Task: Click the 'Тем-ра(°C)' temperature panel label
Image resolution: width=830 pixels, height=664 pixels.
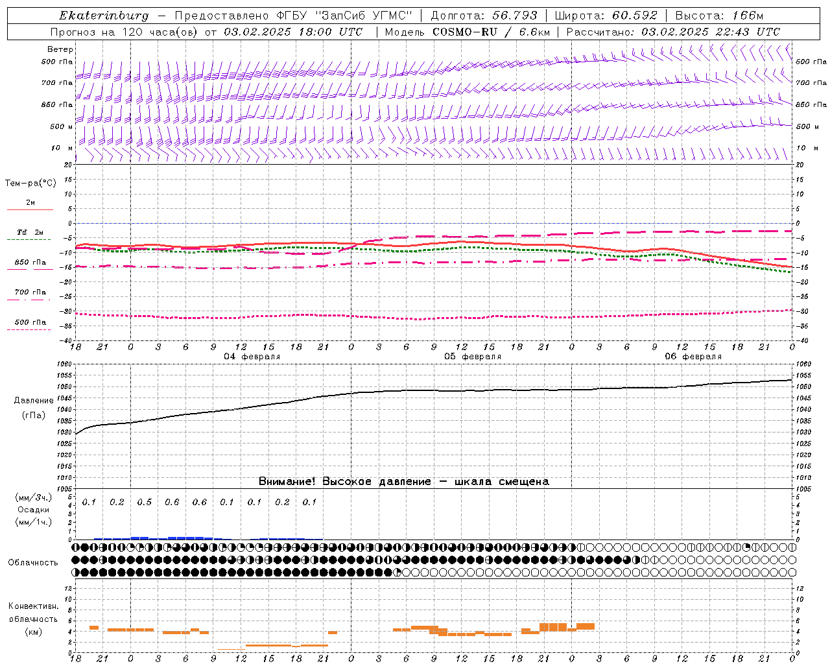Action: (30, 184)
